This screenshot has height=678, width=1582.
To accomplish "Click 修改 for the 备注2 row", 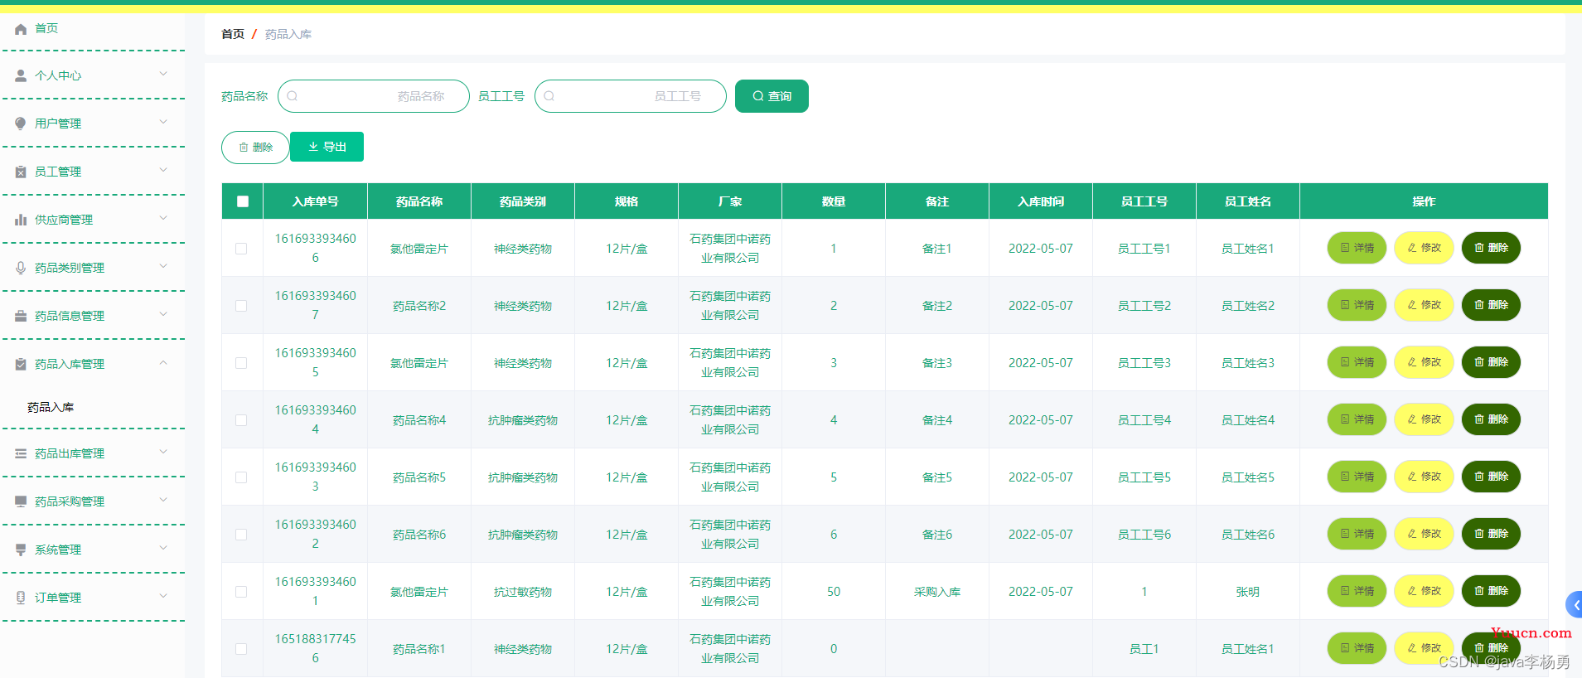I will point(1424,305).
